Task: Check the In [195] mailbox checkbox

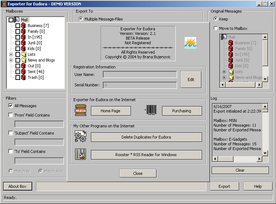Action: 18,37
